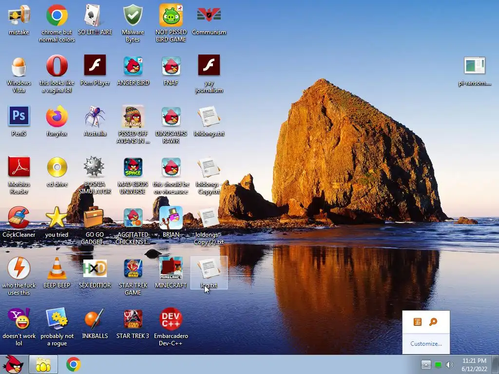Click the HxD hex editor icon
The height and width of the screenshot is (374, 499).
click(95, 273)
